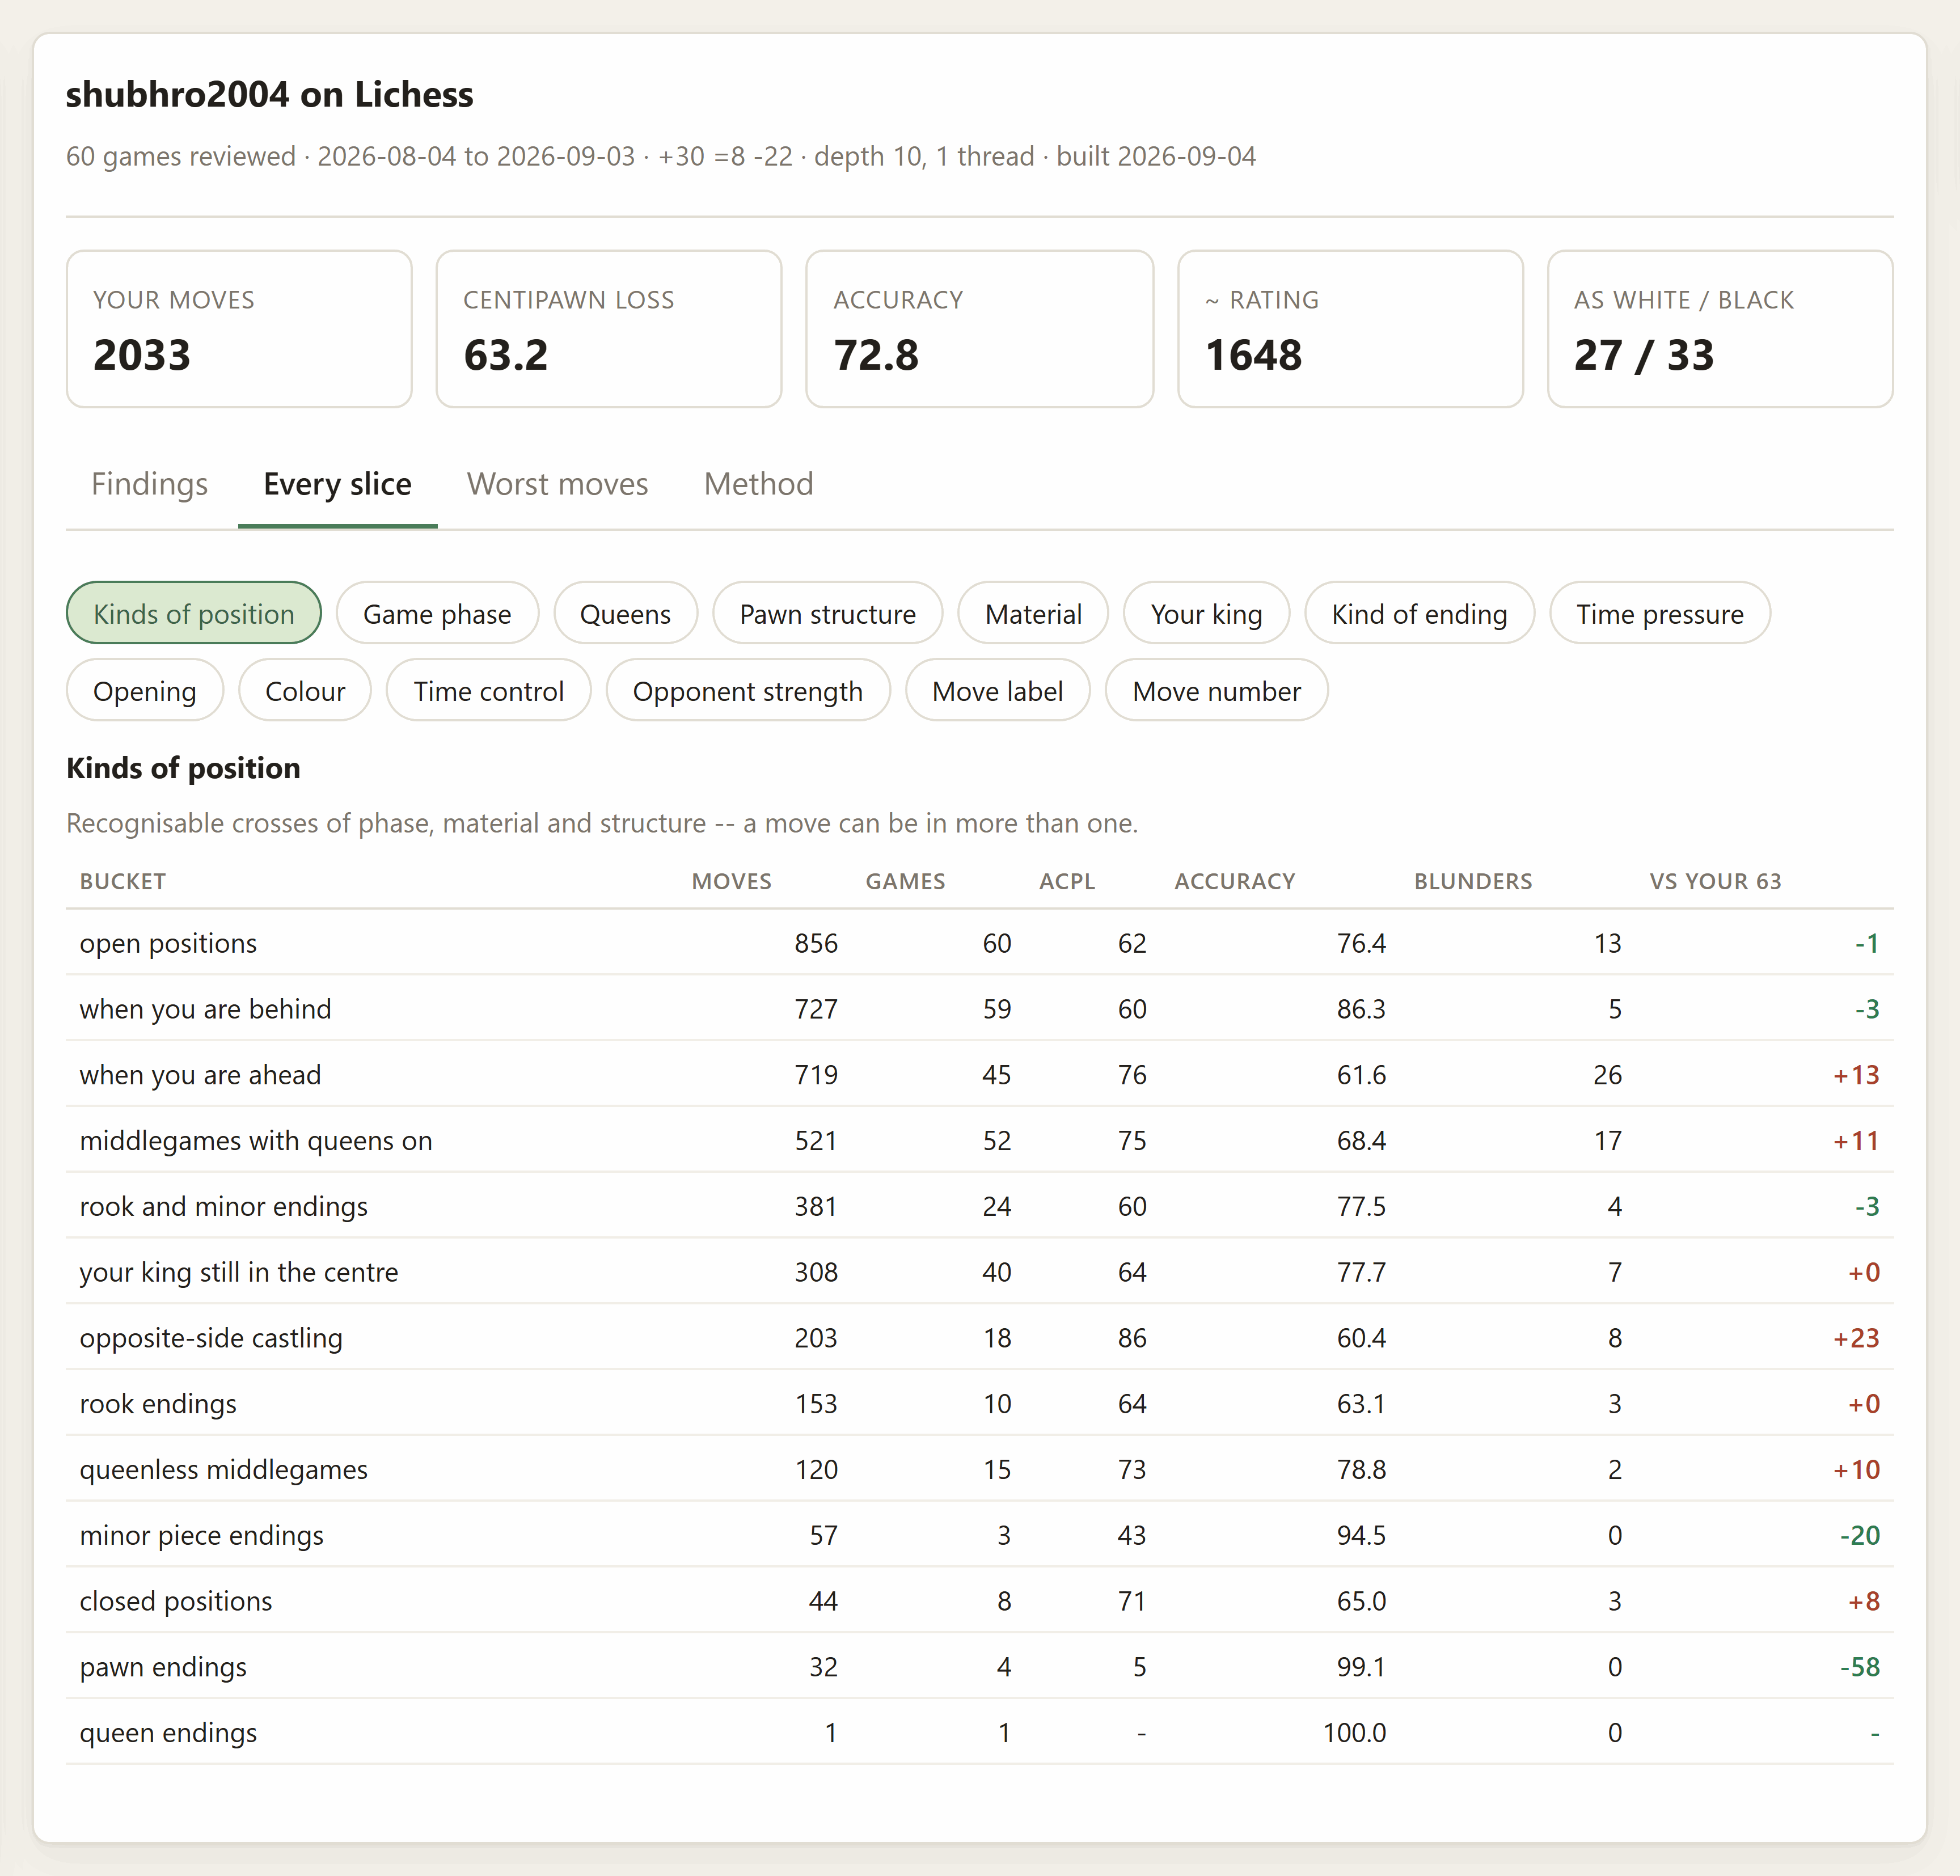1960x1876 pixels.
Task: Click ACPL 86 for opposite-side castling
Action: [1132, 1338]
